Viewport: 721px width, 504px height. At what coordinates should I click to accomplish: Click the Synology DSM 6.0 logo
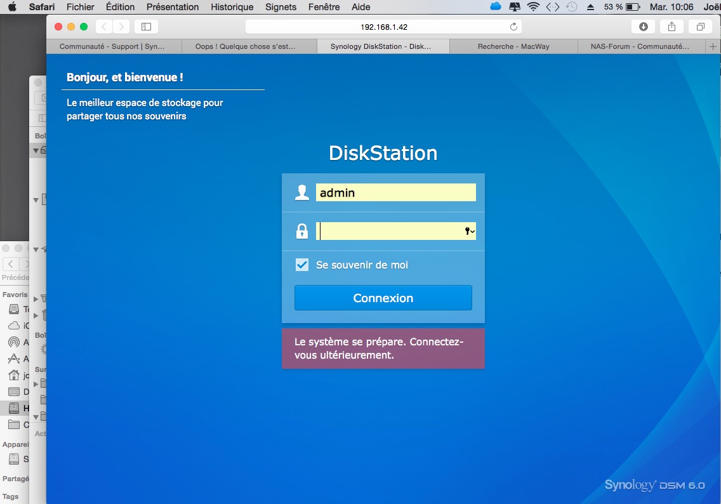(654, 485)
